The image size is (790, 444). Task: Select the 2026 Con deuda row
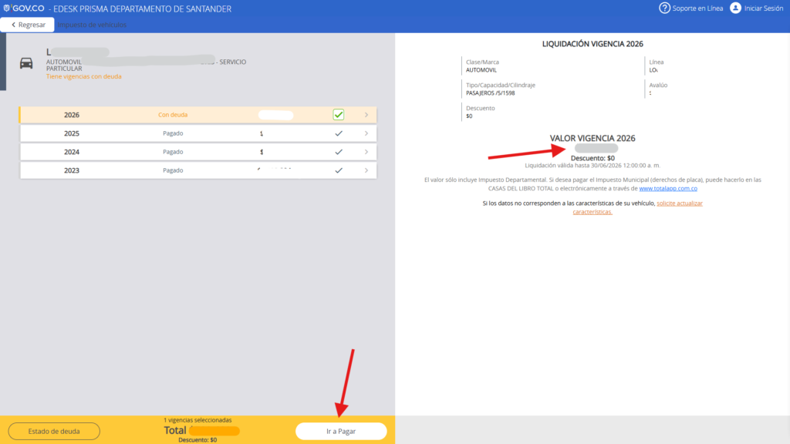(x=173, y=115)
